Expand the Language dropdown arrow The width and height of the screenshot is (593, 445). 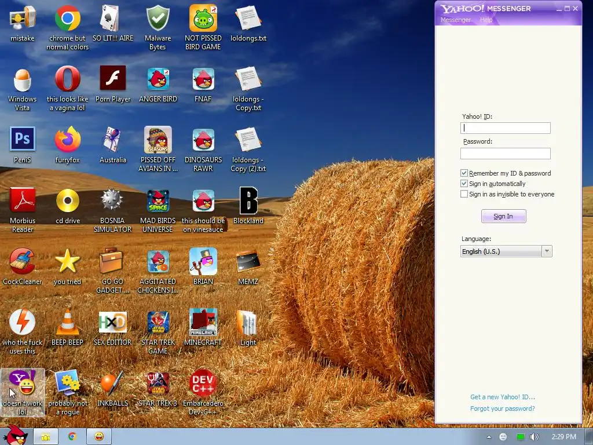[x=547, y=251]
